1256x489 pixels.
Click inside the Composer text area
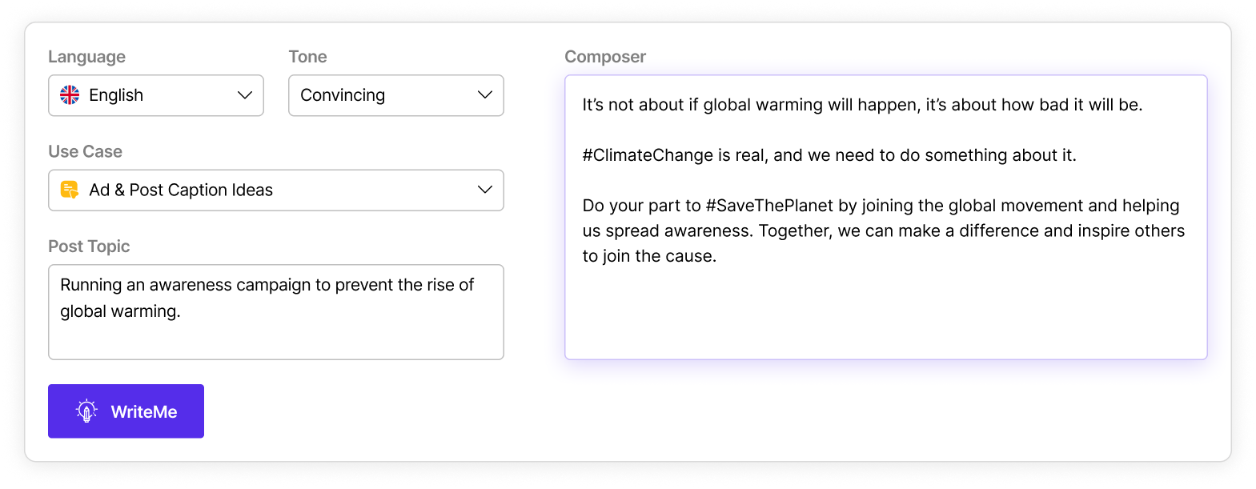[886, 218]
